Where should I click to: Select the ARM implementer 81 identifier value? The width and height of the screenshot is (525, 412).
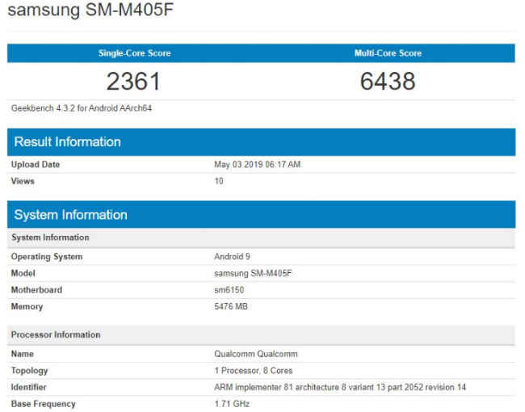pos(340,388)
